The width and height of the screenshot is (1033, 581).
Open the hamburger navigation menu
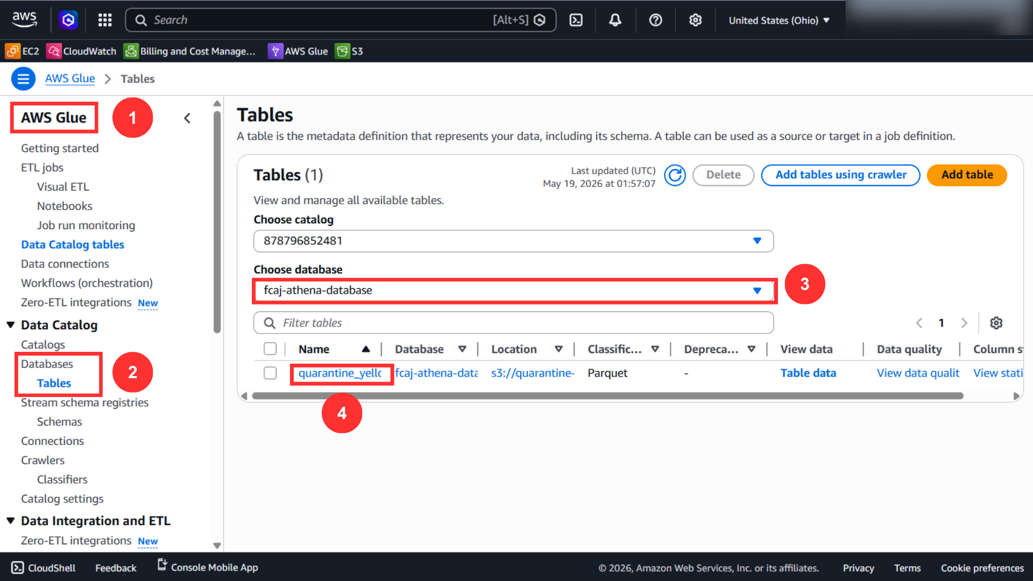(24, 79)
